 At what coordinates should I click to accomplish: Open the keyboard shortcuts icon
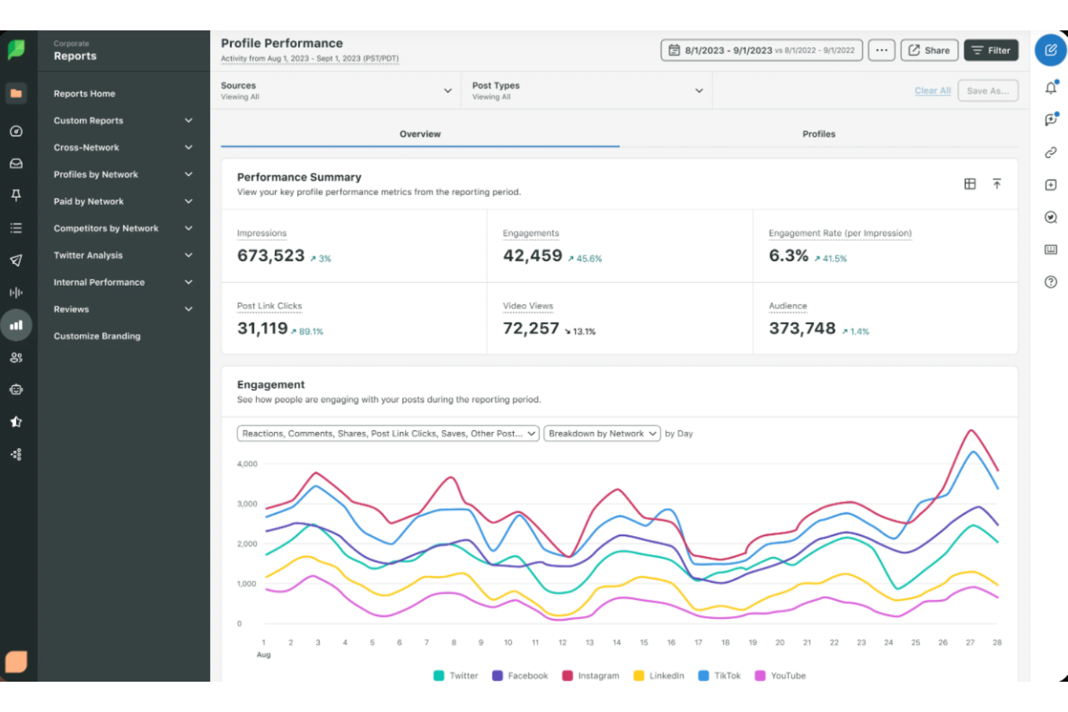click(1050, 250)
